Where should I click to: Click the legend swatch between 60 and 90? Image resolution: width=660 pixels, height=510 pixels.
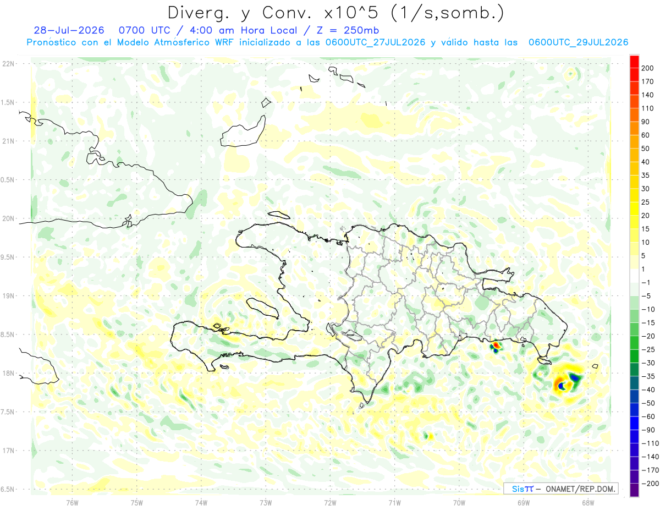click(x=634, y=128)
